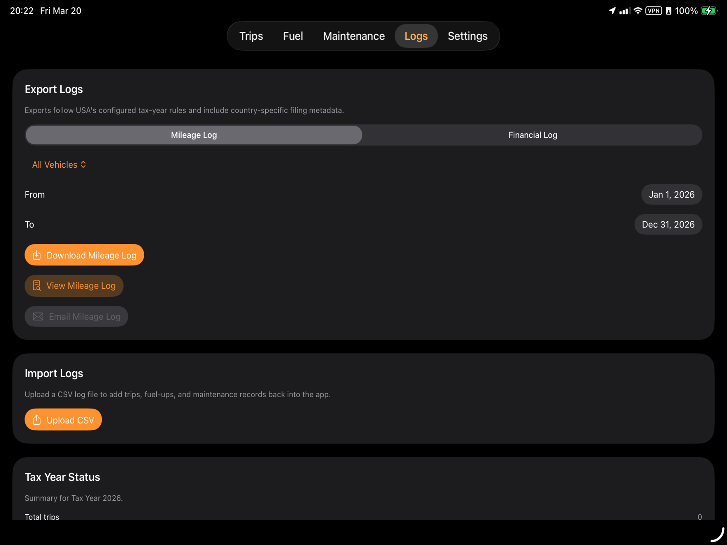This screenshot has width=727, height=545.
Task: Click the download icon in Download Mileage Log
Action: tap(37, 255)
